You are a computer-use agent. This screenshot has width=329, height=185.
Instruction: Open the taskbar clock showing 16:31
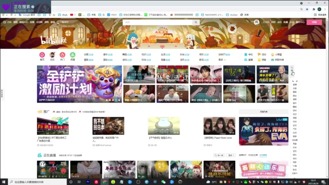click(x=313, y=182)
